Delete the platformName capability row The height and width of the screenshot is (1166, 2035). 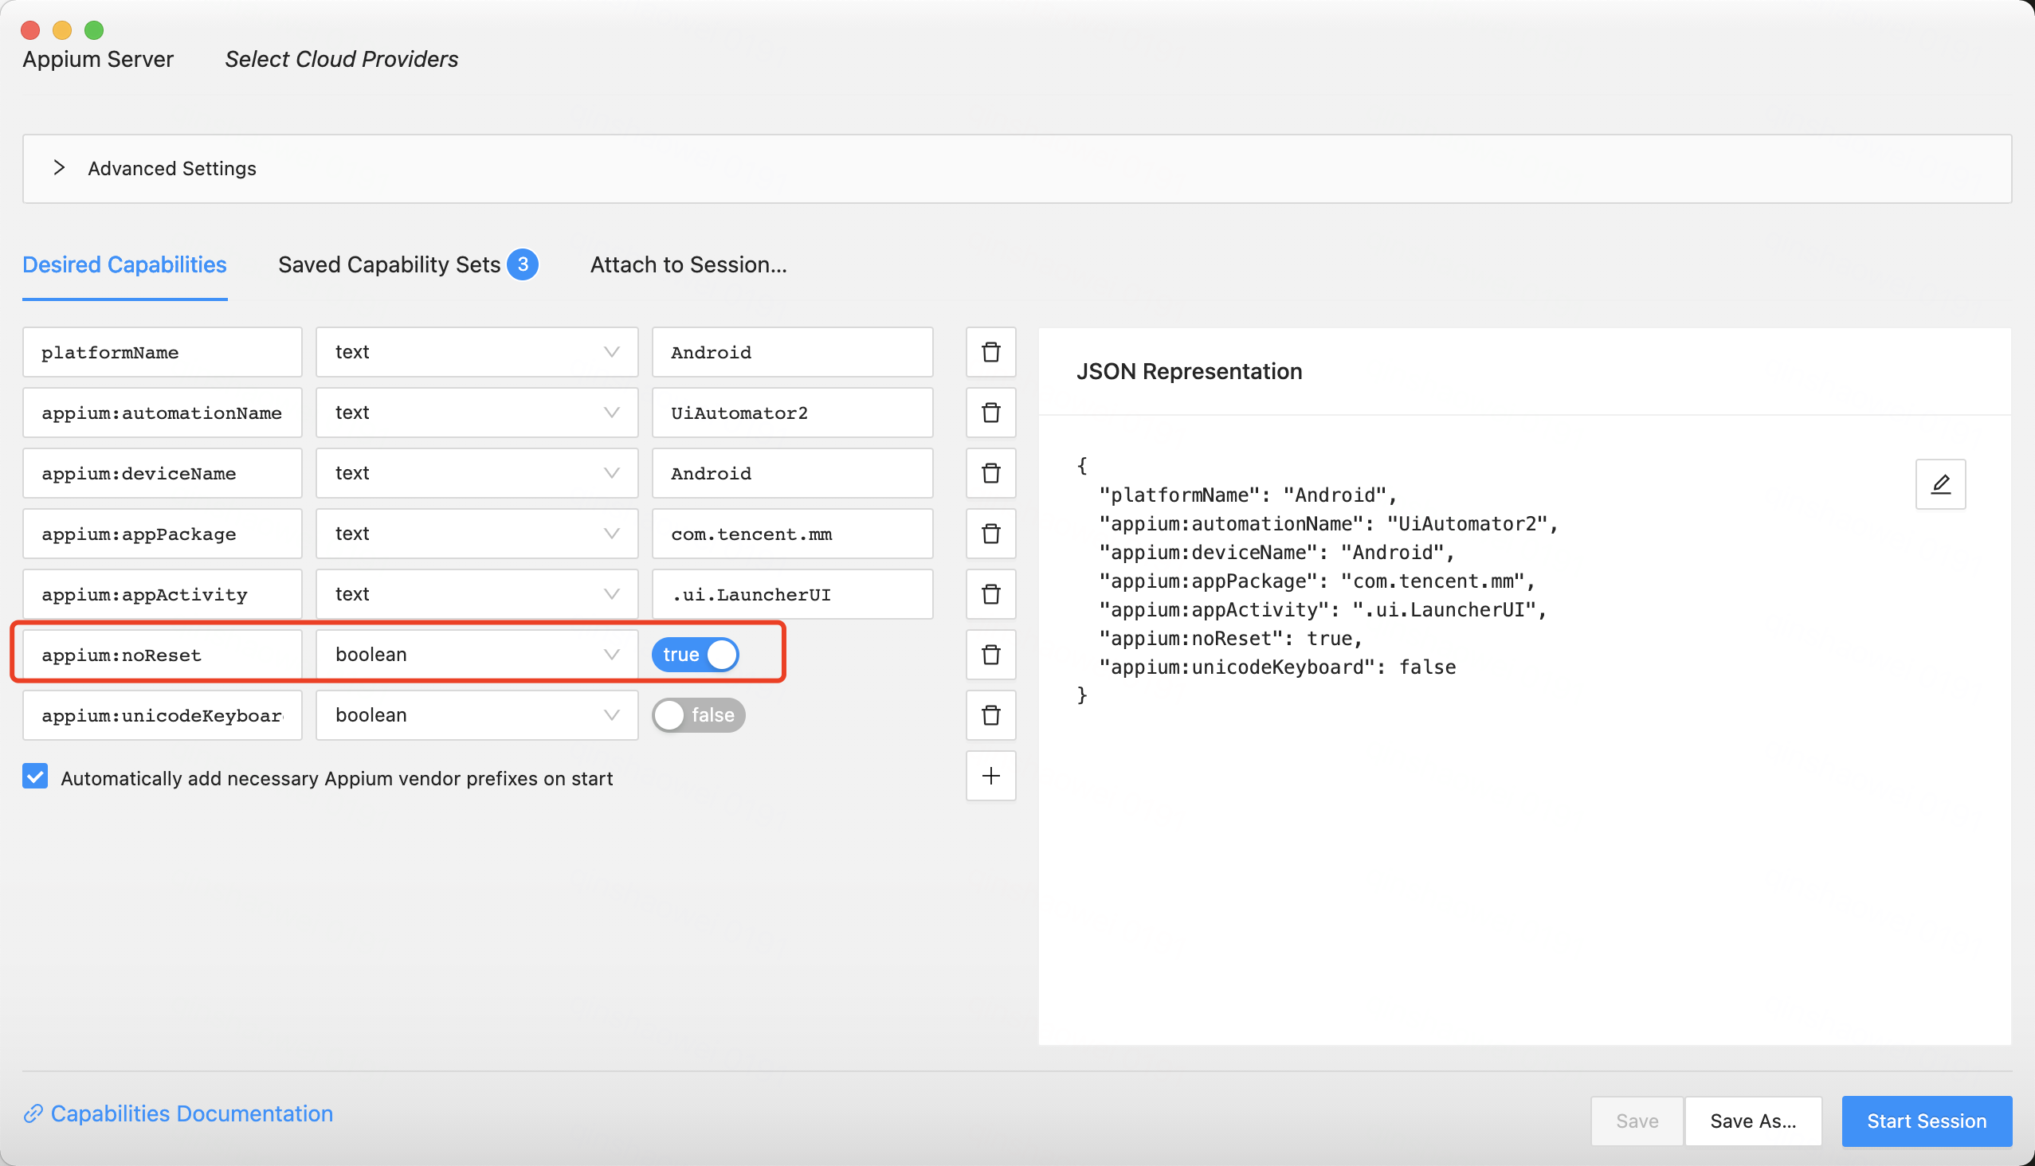(x=990, y=352)
